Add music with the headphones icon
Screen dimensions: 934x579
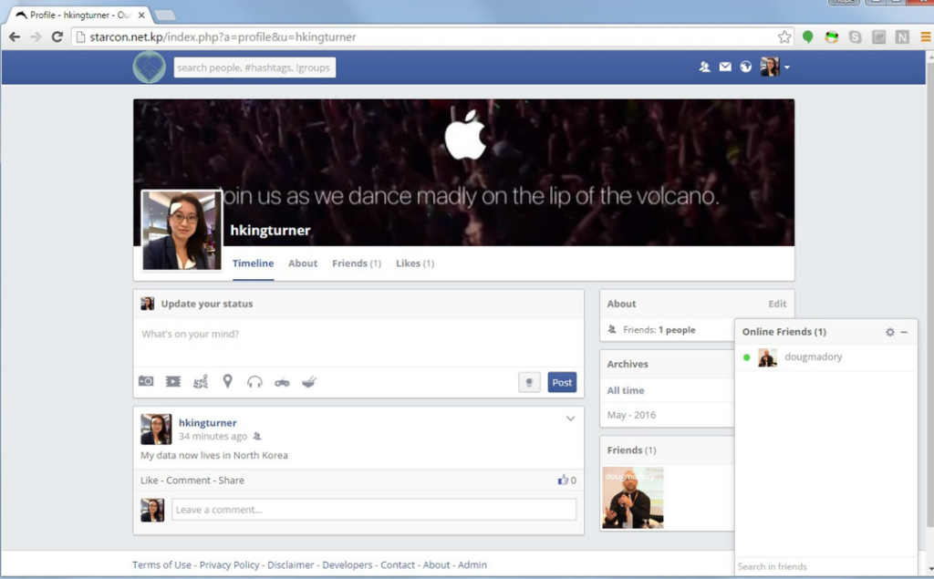[254, 382]
